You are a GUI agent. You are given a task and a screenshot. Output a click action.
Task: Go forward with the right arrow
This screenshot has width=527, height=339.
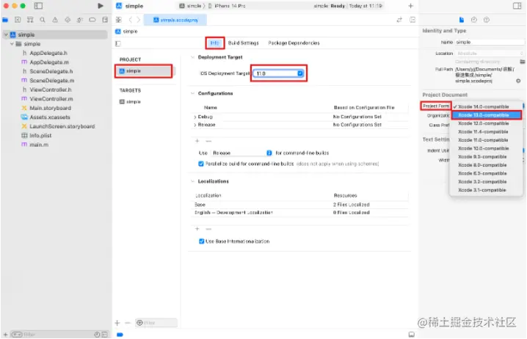(x=139, y=20)
